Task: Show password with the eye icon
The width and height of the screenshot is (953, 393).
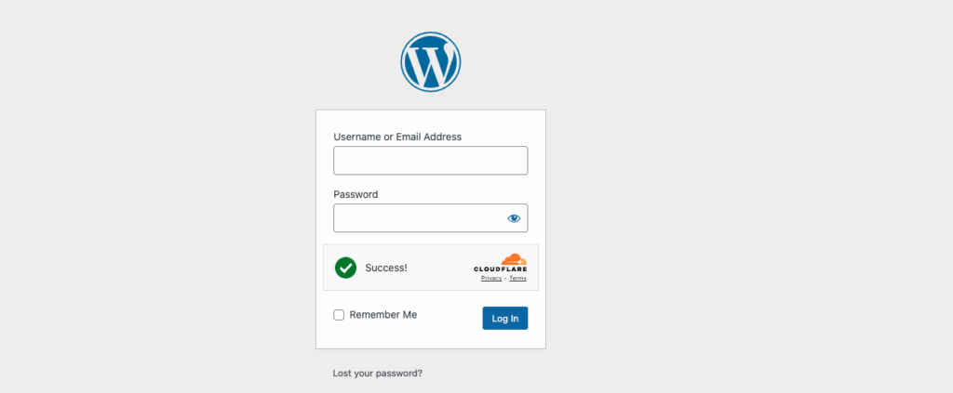Action: [514, 218]
